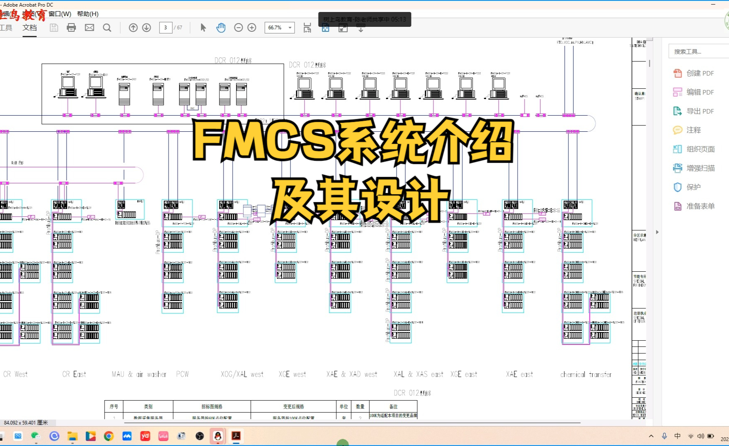
Task: Adjust system volume from the taskbar
Action: coord(701,436)
